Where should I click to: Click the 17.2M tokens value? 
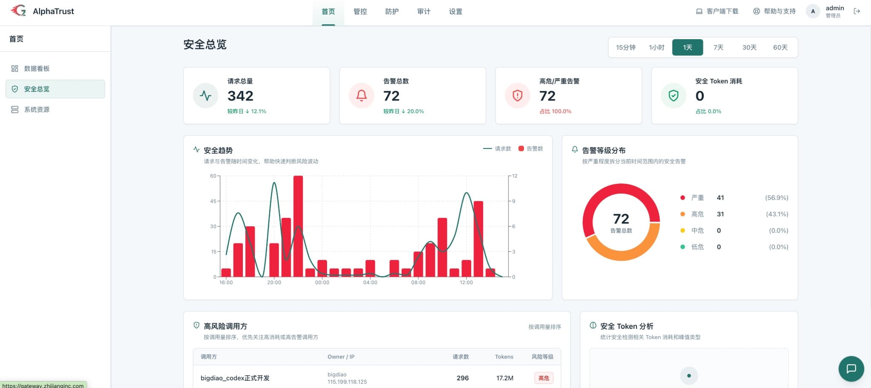click(505, 378)
